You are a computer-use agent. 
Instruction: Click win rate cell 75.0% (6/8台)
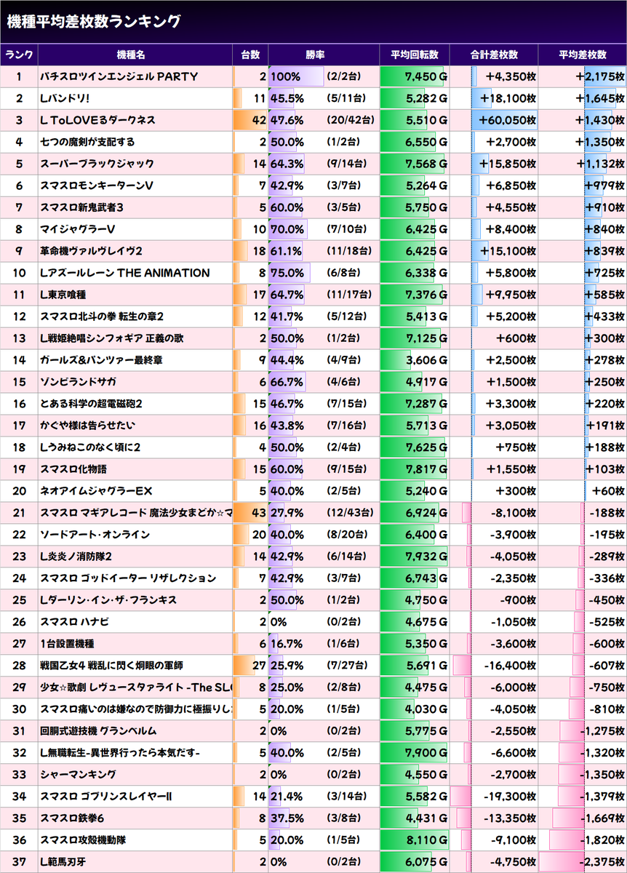324,273
